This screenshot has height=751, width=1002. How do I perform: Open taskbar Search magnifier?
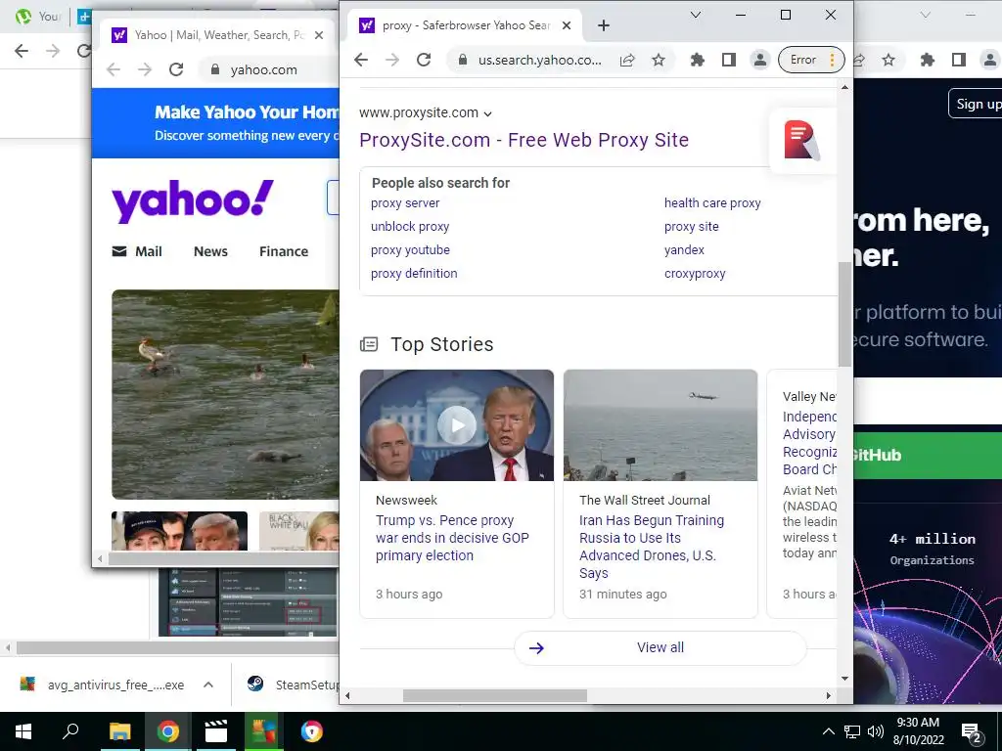[x=70, y=731]
